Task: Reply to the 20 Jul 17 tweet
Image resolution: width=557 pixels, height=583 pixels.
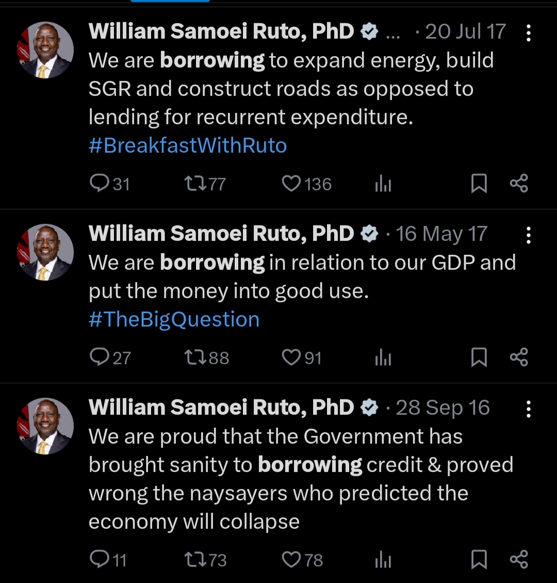Action: pos(98,184)
